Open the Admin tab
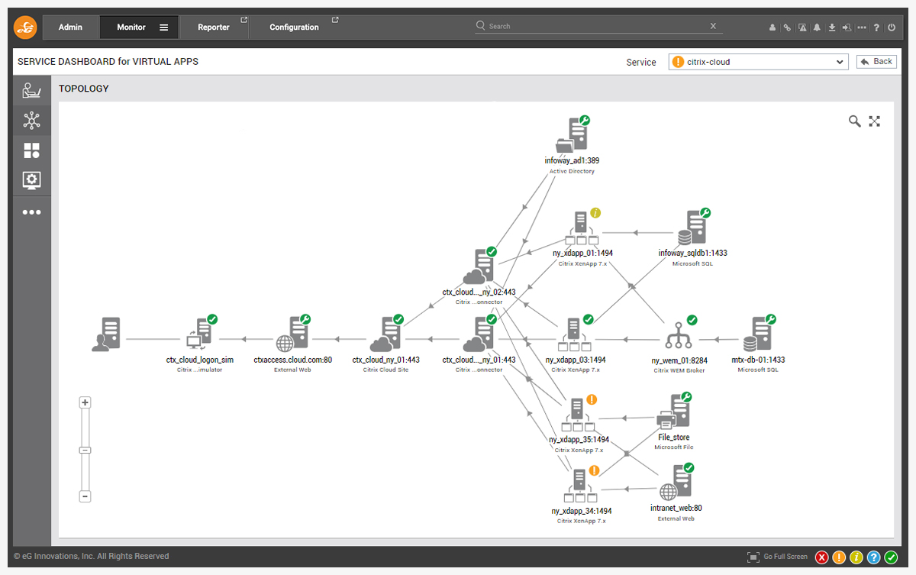This screenshot has width=916, height=575. pyautogui.click(x=70, y=27)
